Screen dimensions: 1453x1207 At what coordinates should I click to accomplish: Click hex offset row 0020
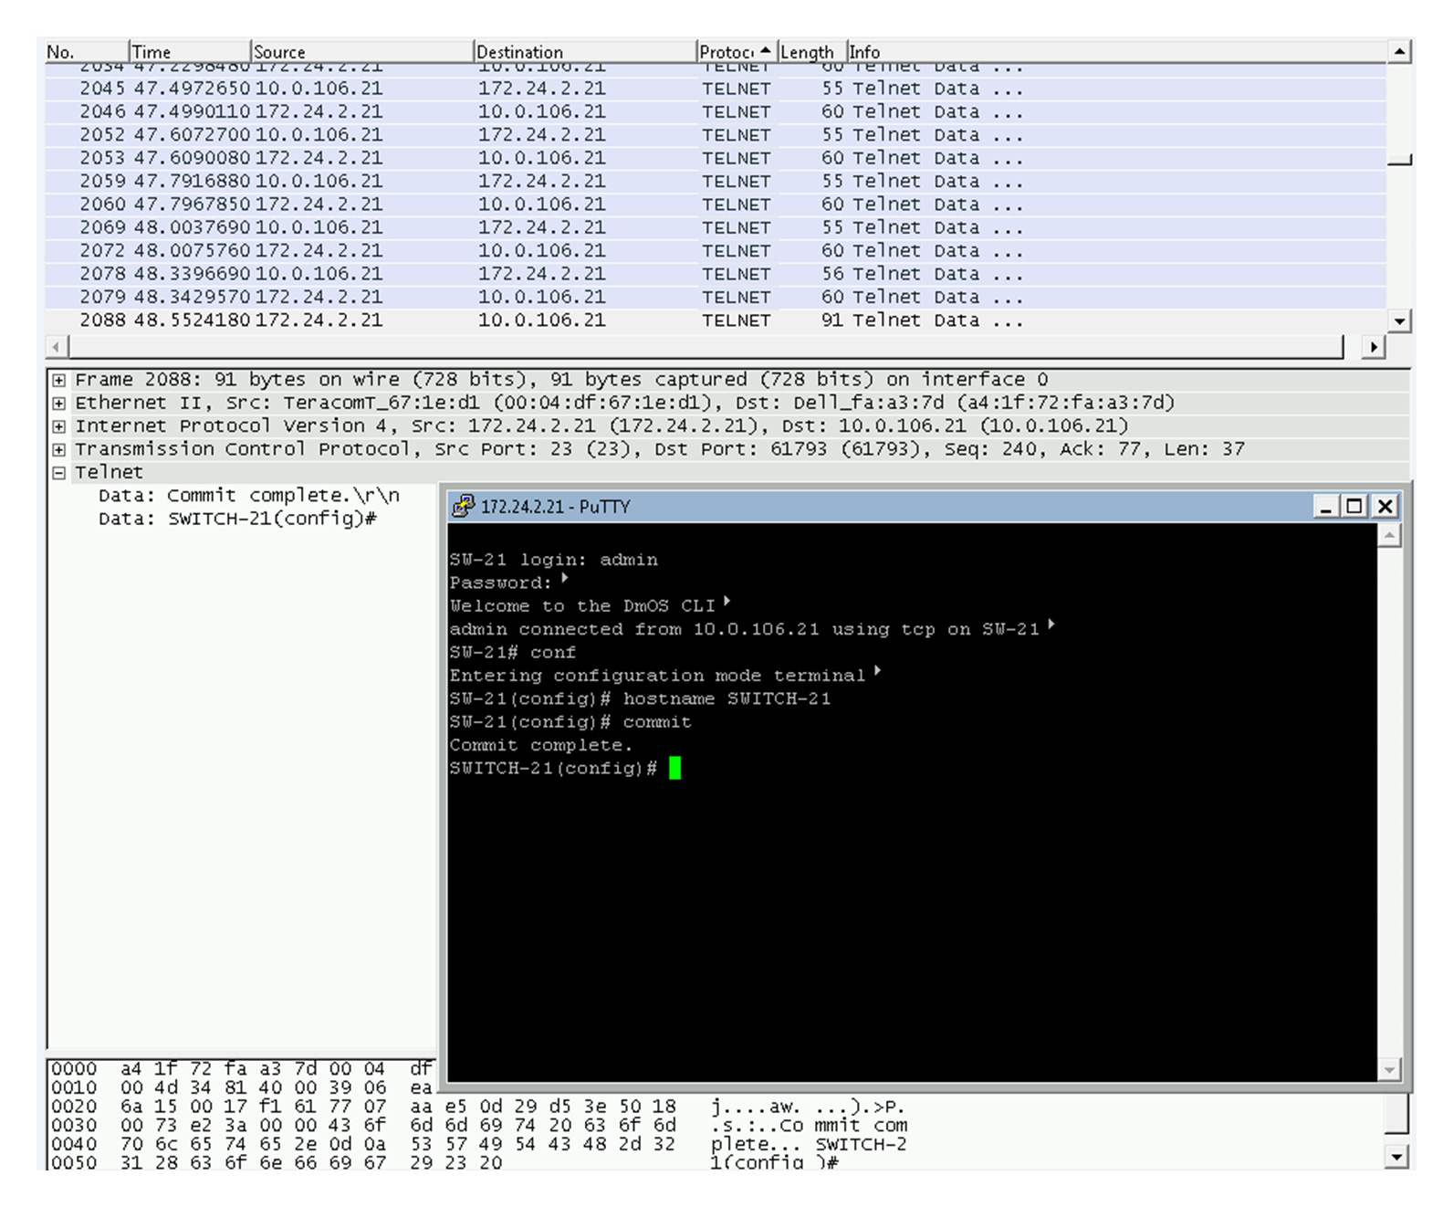(74, 1107)
